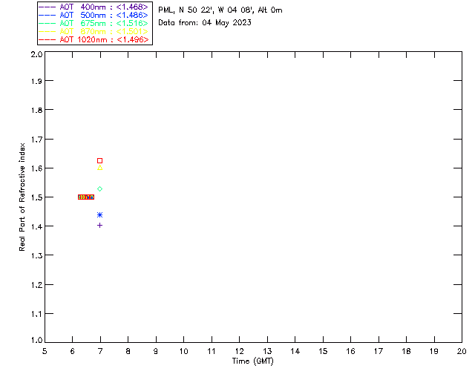
Task: Click the red square marker at time 7
Action: pos(99,160)
